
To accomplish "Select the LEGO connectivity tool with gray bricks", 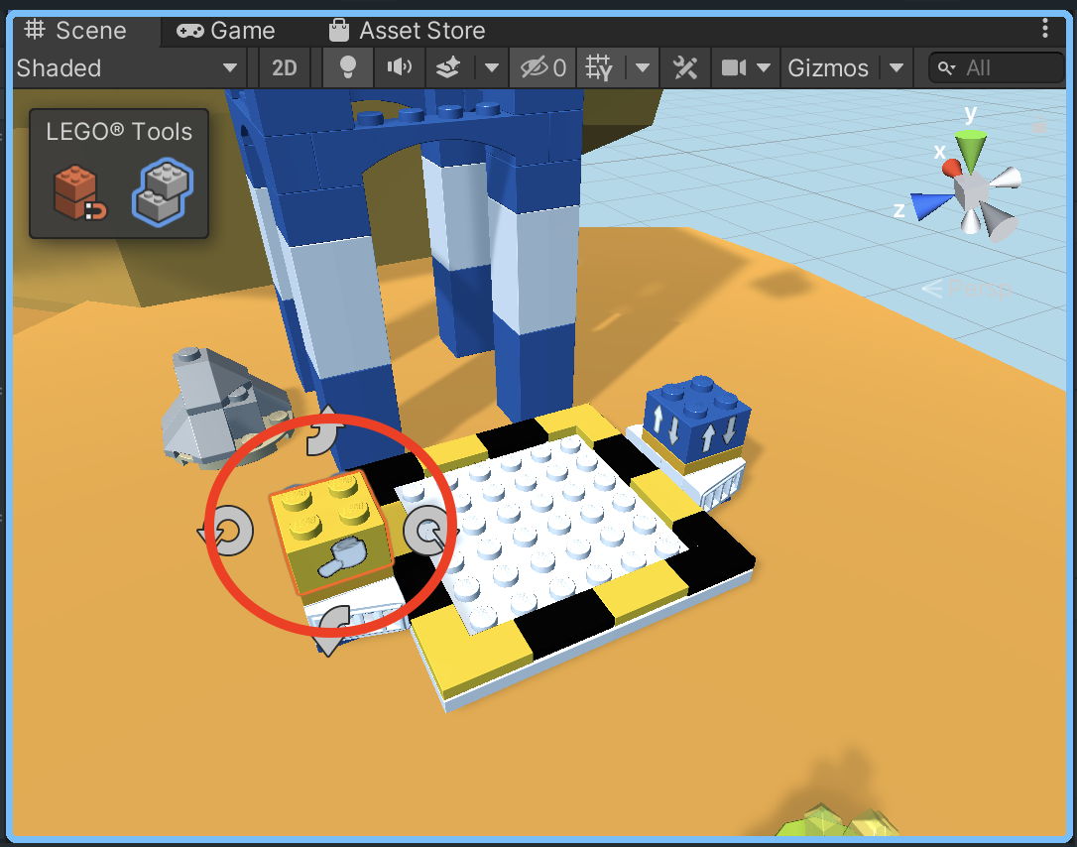I will [162, 191].
